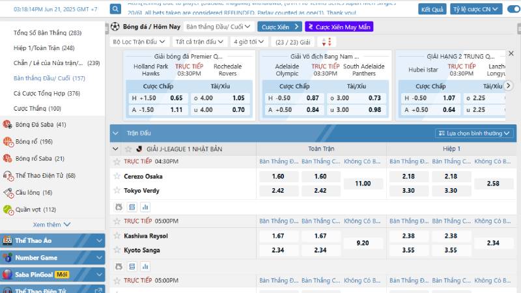Open the Thể Thao Điện Tử headset icon
This screenshot has height=293, width=521.
point(8,176)
